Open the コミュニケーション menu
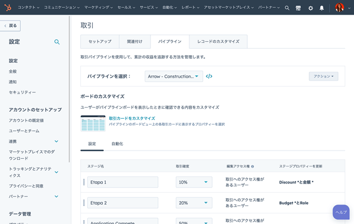Screen dimensions: 354x224 [x=61, y=8]
